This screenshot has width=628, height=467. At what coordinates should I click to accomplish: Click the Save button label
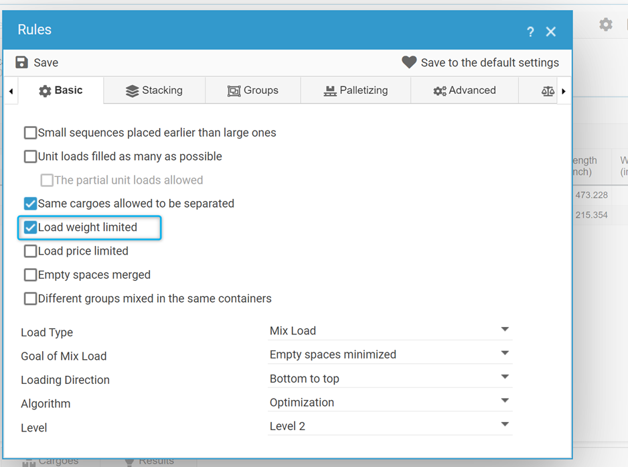pos(46,62)
